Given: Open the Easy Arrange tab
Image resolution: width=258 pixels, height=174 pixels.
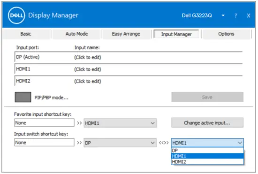Looking at the screenshot, I should [126, 34].
